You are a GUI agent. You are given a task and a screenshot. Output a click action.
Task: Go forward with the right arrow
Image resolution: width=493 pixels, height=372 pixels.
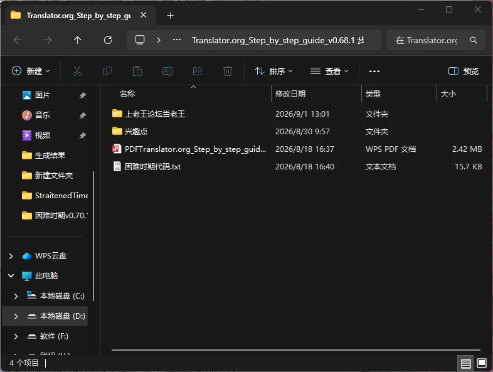[48, 40]
